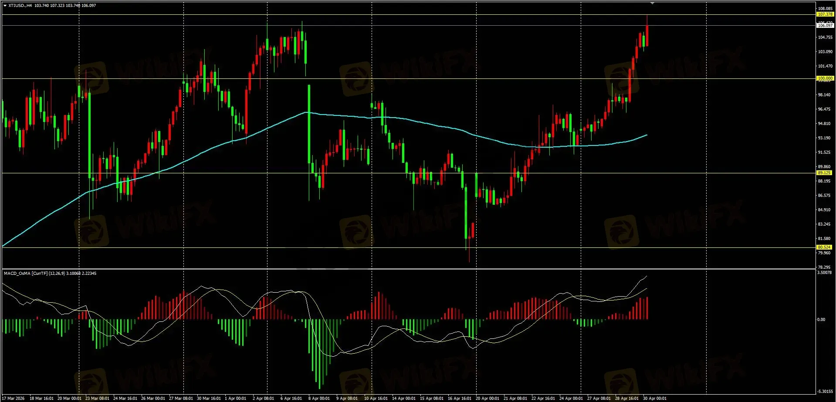Click the 16 Apr 16:01 time label
836x402 pixels.
460,399
